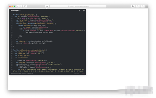This screenshot has height=98, width=156.
Task: Click code line 'var img_src = el.getAttribute("src");'
Action: coord(29,52)
